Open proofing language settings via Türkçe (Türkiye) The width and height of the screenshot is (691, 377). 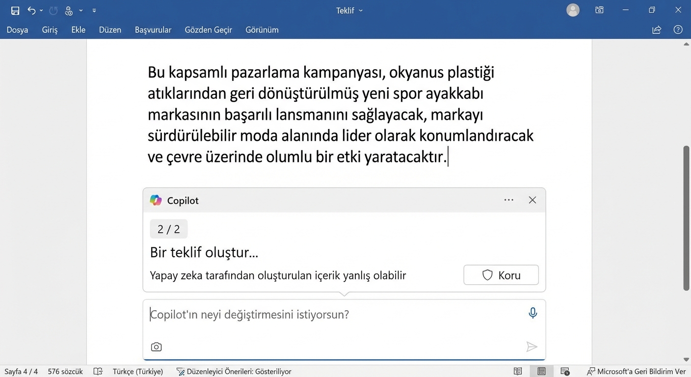coord(138,371)
